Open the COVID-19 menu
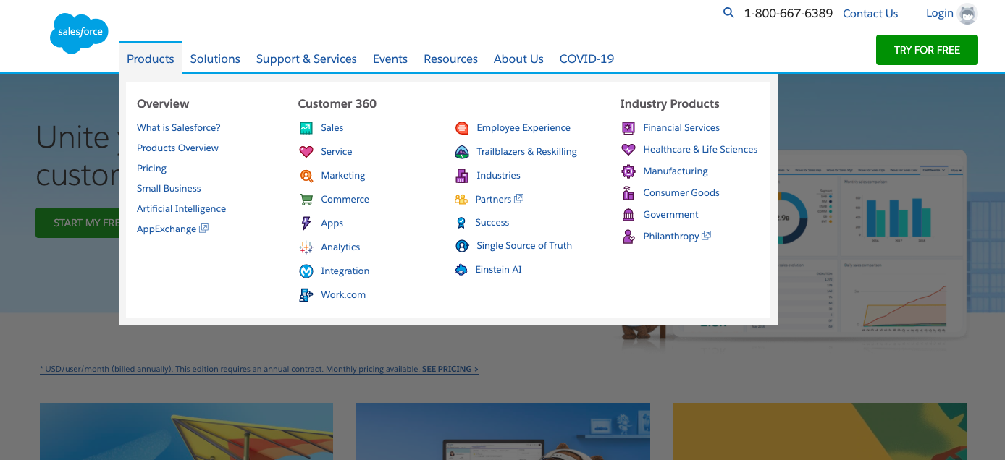 [x=586, y=59]
